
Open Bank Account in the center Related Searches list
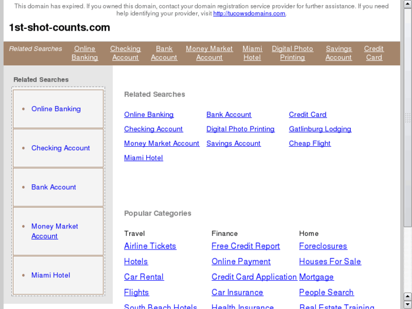pyautogui.click(x=228, y=115)
